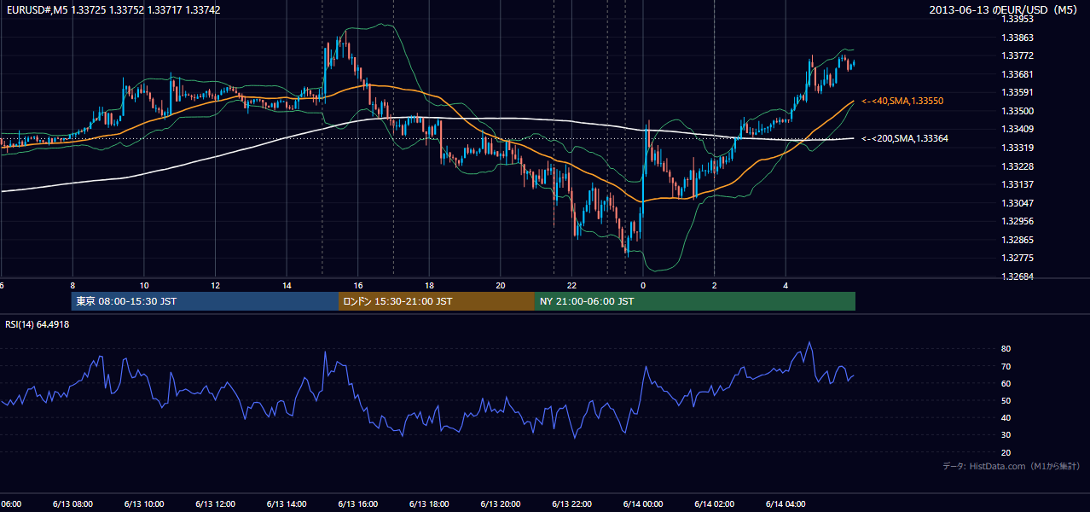This screenshot has height=512, width=1090.
Task: Click price axis value 1.33500
Action: pos(1018,111)
